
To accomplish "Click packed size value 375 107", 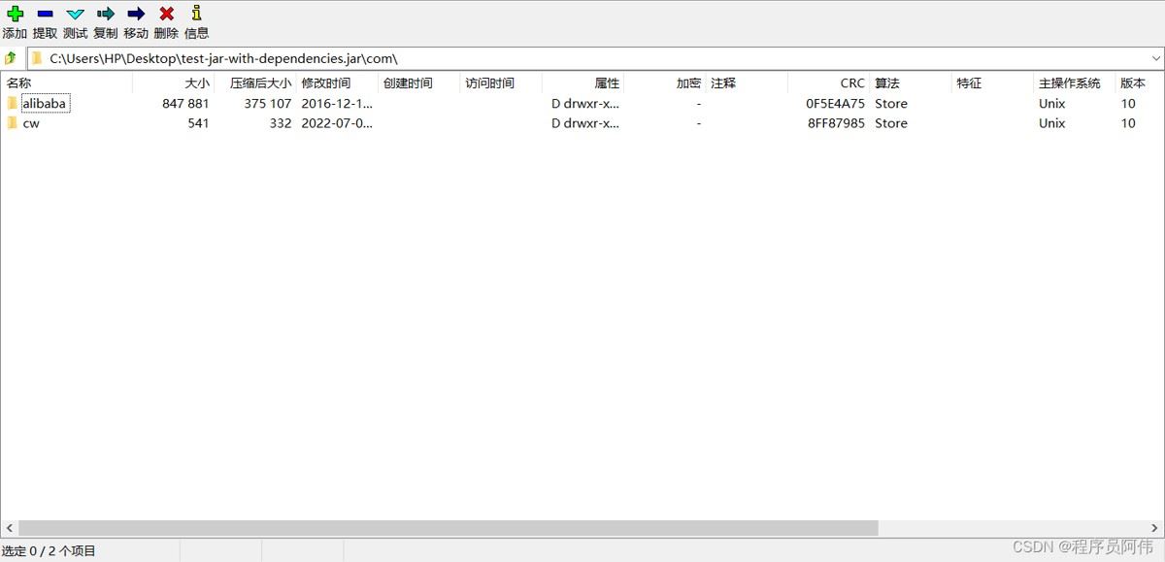I will coord(267,103).
